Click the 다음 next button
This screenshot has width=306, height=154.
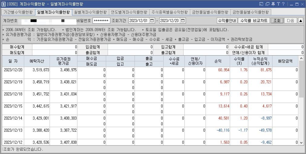(291, 21)
